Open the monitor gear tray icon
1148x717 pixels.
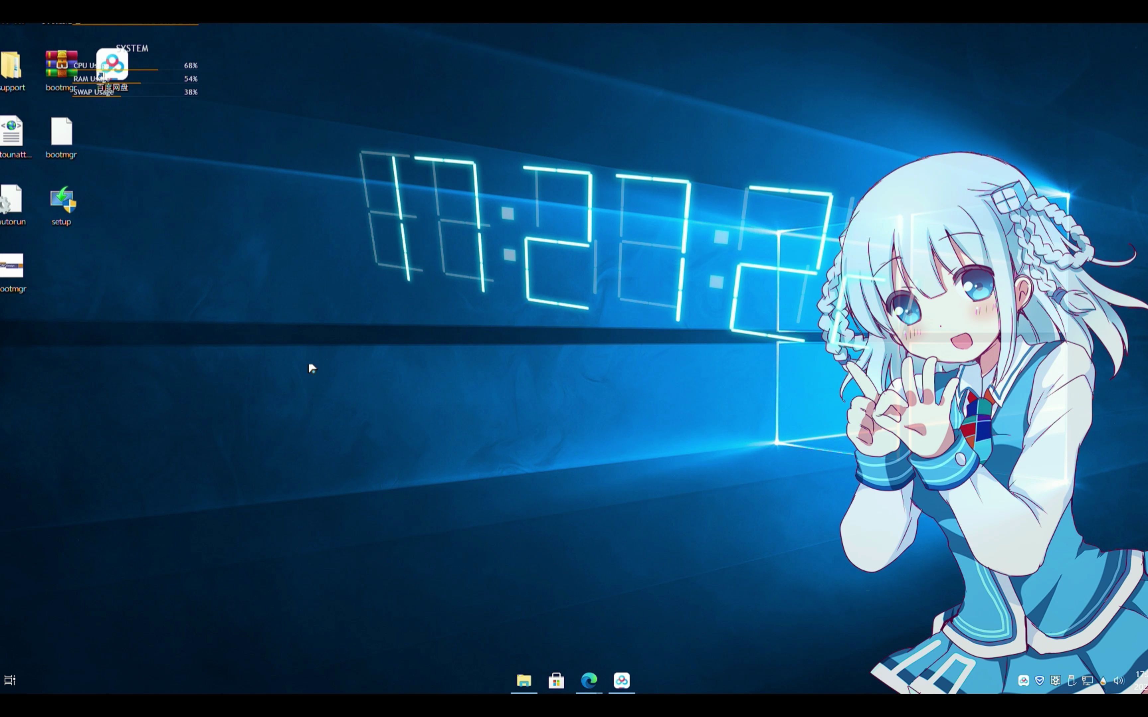tap(1056, 681)
